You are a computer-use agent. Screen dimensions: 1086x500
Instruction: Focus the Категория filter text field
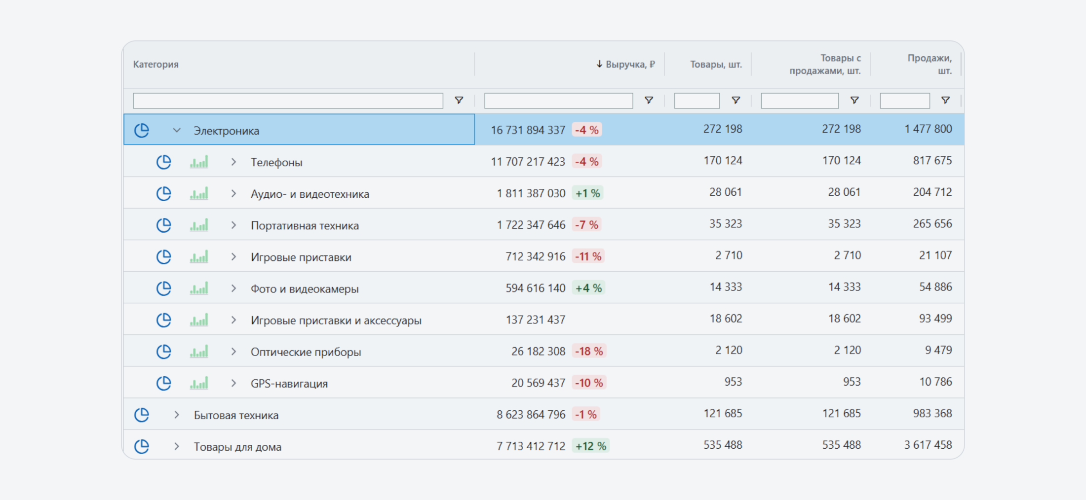tap(288, 101)
